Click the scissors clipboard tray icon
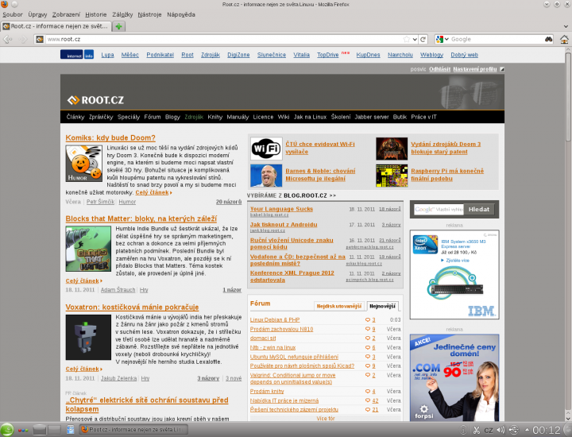The image size is (572, 437). [477, 430]
